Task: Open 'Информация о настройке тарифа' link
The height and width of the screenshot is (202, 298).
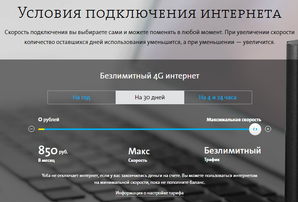Action: click(x=150, y=193)
